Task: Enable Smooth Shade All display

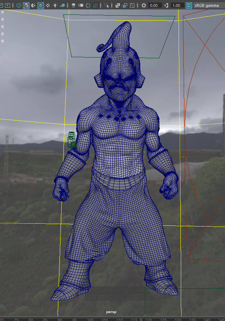Action: tap(26, 5)
